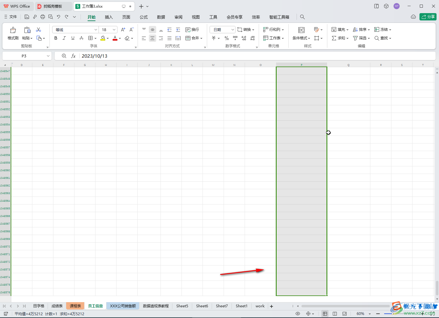Click the red font color swatch
The width and height of the screenshot is (439, 318).
coord(115,38)
